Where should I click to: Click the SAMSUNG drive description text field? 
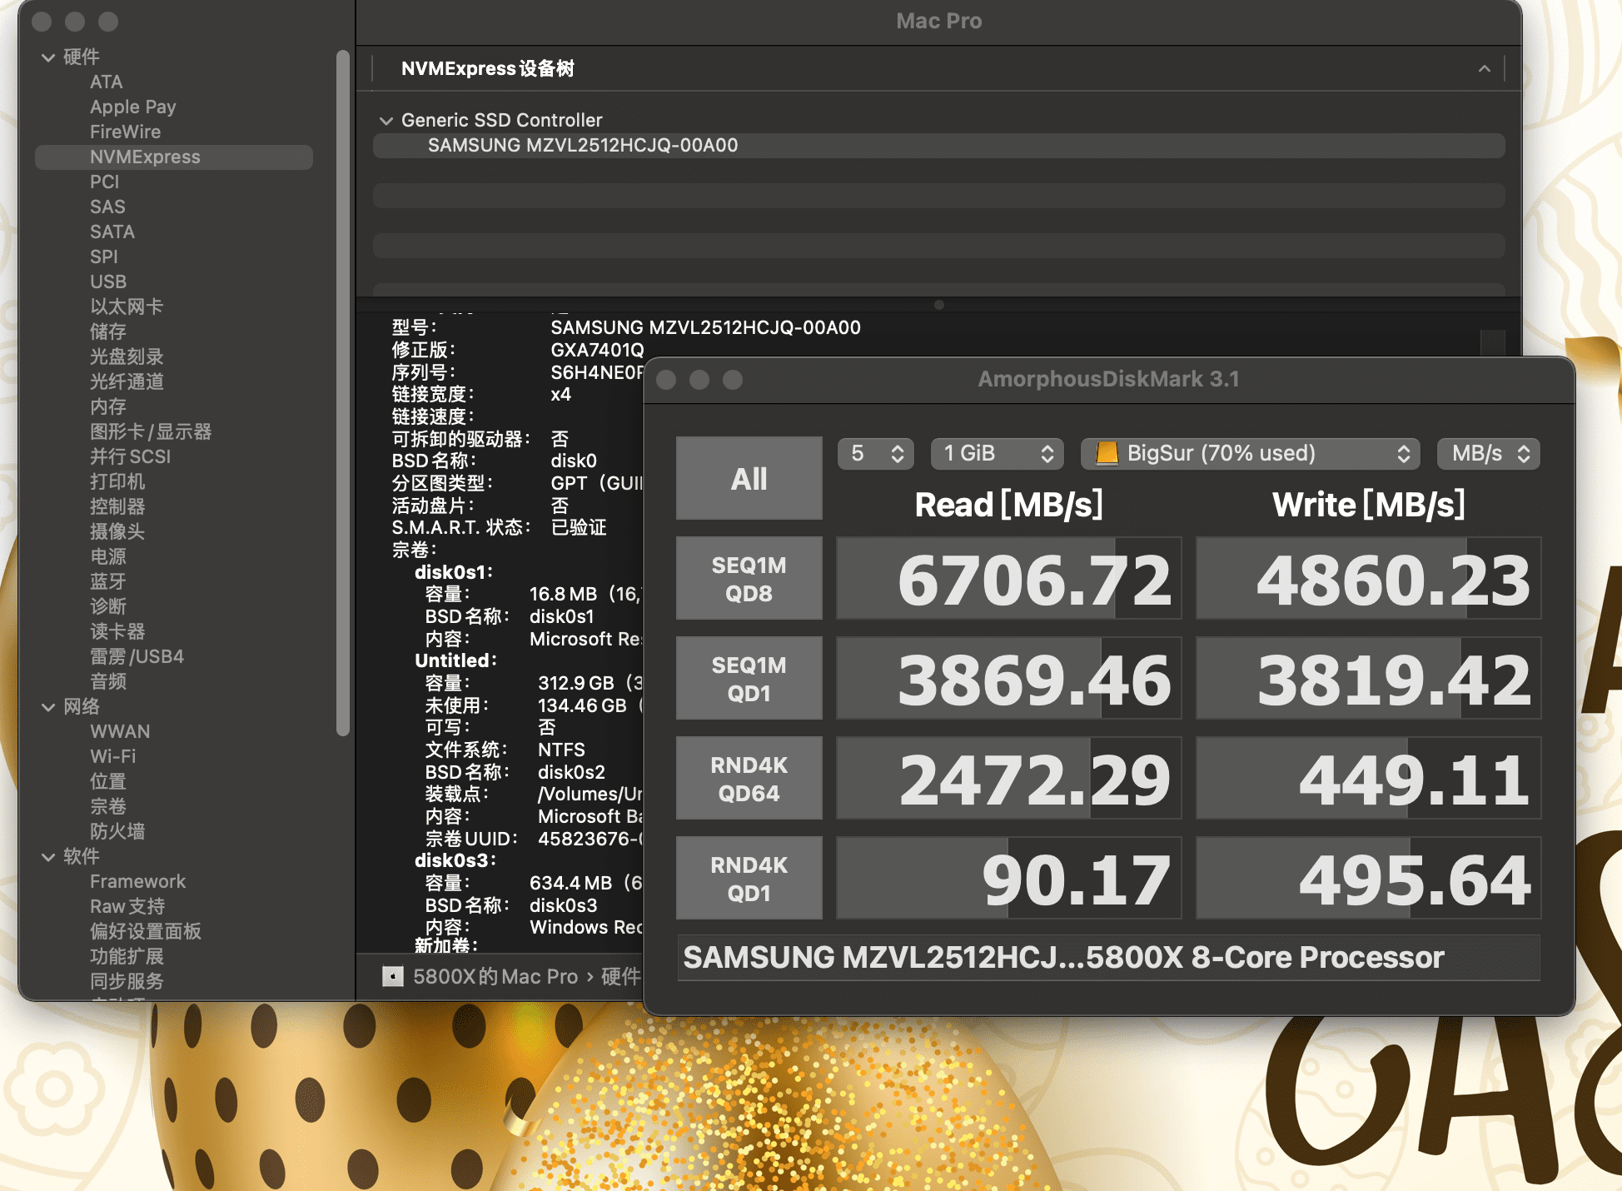tap(1109, 958)
